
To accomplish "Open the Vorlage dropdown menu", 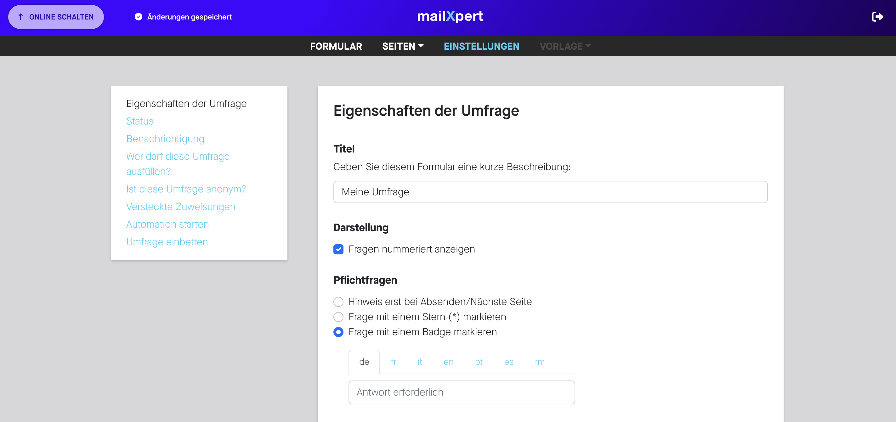I will pos(564,46).
